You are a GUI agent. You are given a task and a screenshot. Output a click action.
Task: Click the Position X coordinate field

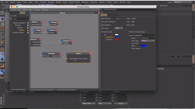89,95
